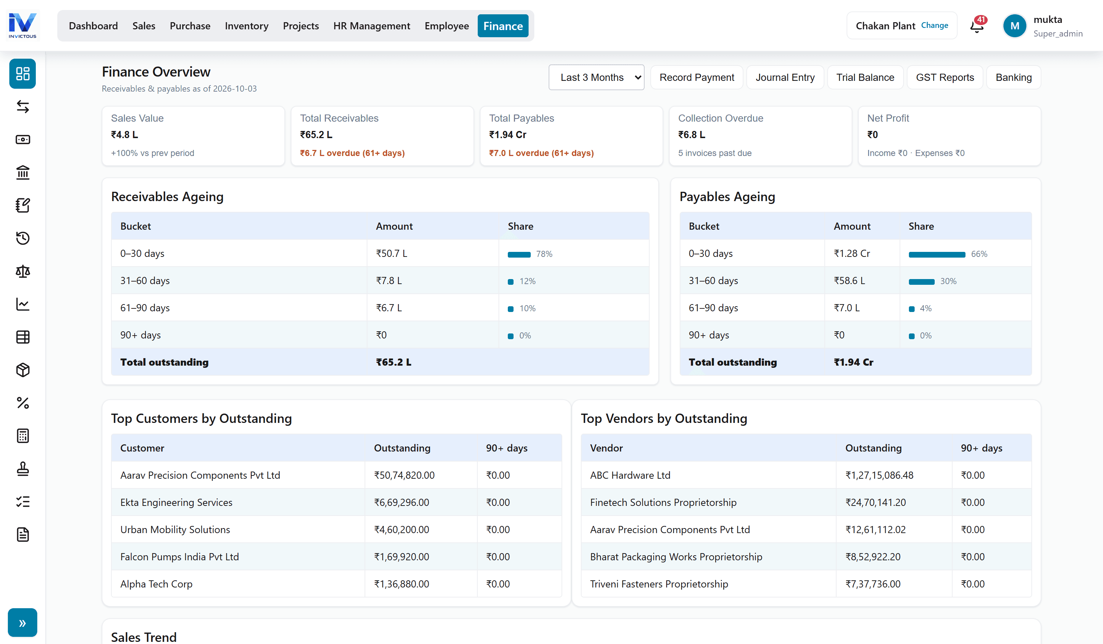Click the receivables 61–90 days bucket row
The height and width of the screenshot is (644, 1103).
[380, 307]
